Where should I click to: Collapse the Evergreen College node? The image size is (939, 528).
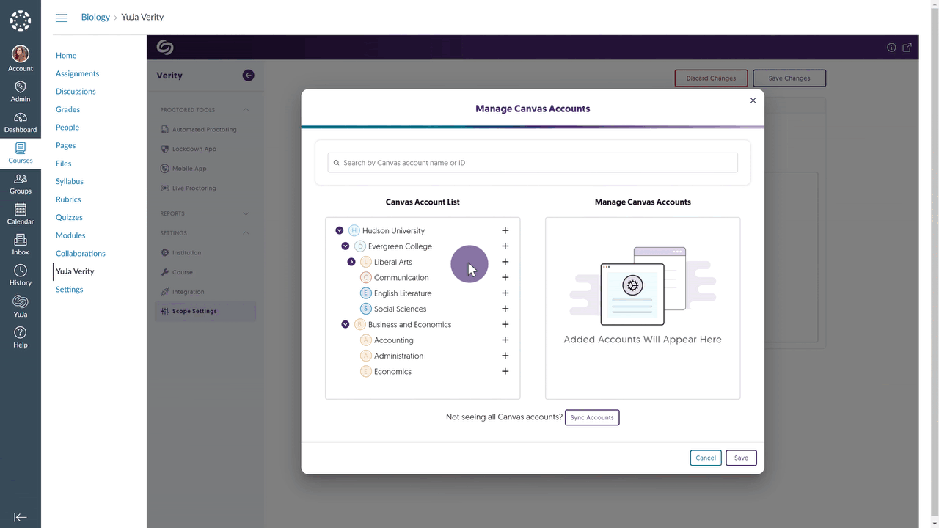(346, 246)
